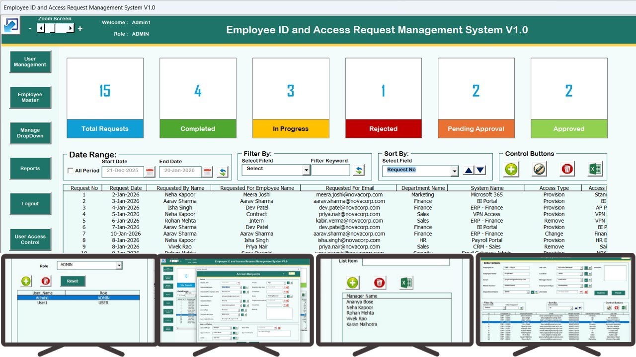The width and height of the screenshot is (636, 357).
Task: Open Filter By Select Field dropdown
Action: point(307,170)
